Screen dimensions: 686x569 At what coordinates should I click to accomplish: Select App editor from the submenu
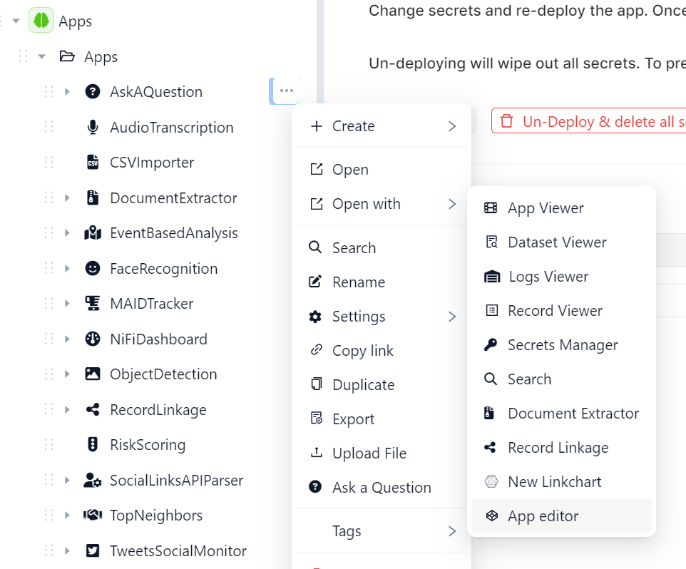coord(543,516)
